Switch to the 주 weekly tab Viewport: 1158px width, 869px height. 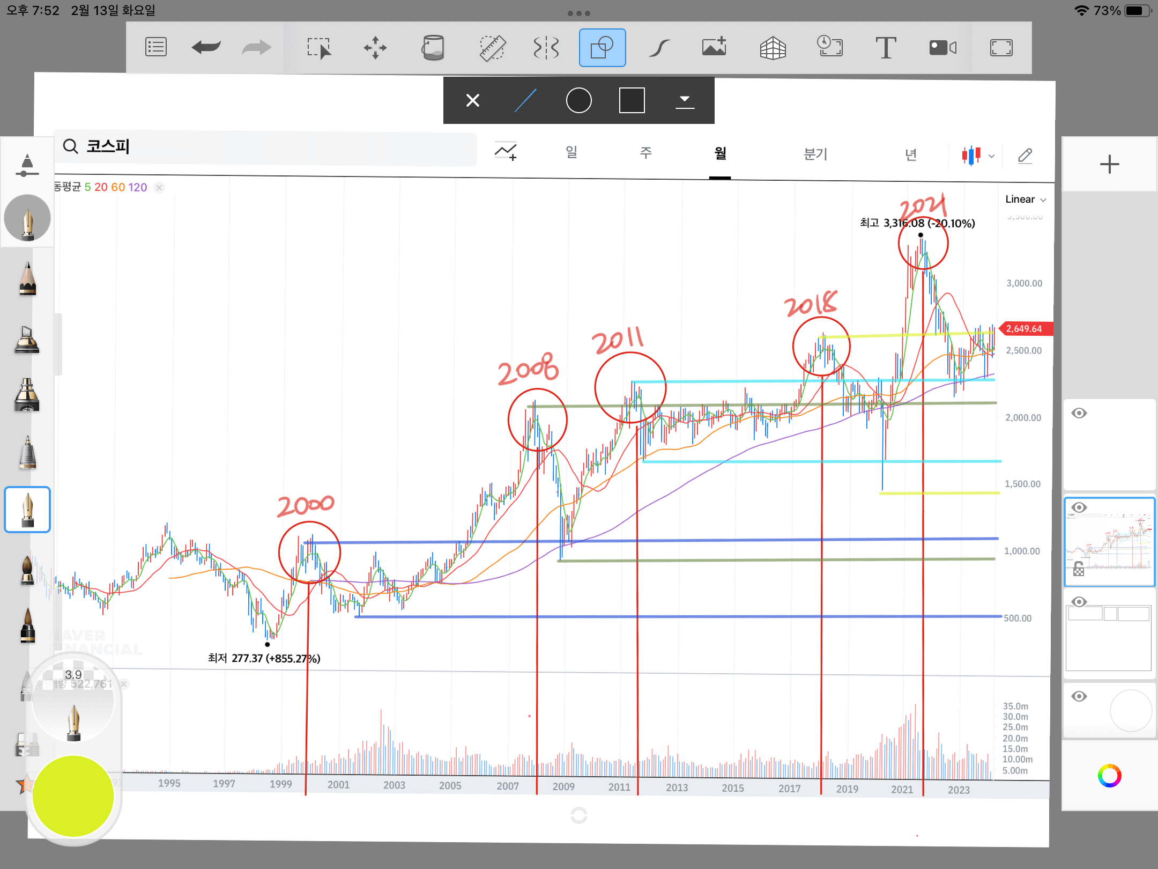click(x=646, y=153)
